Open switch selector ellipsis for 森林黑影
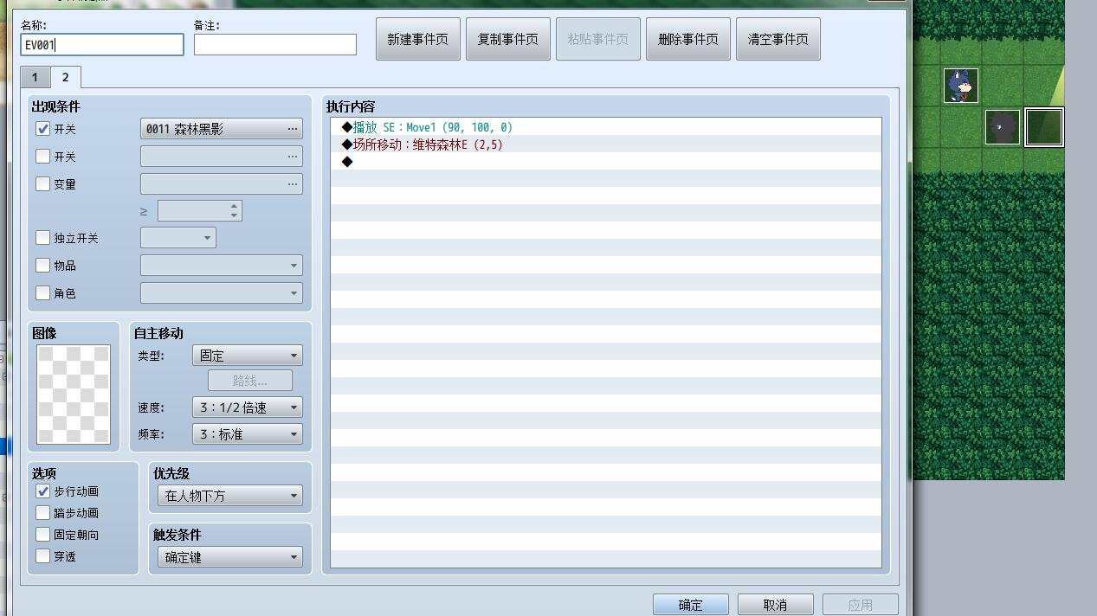The image size is (1097, 616). pyautogui.click(x=293, y=129)
